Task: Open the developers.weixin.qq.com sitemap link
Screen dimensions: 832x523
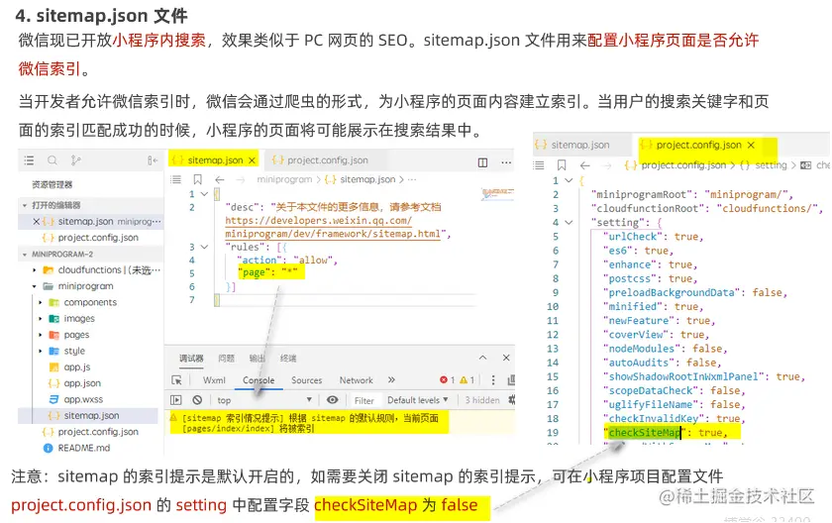Action: point(333,227)
